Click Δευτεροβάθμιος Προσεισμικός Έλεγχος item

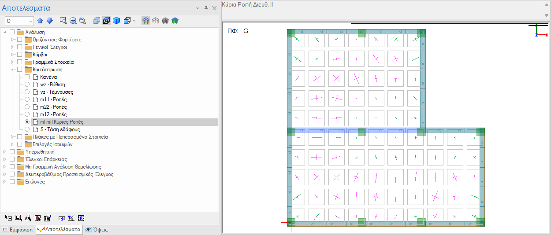[69, 174]
